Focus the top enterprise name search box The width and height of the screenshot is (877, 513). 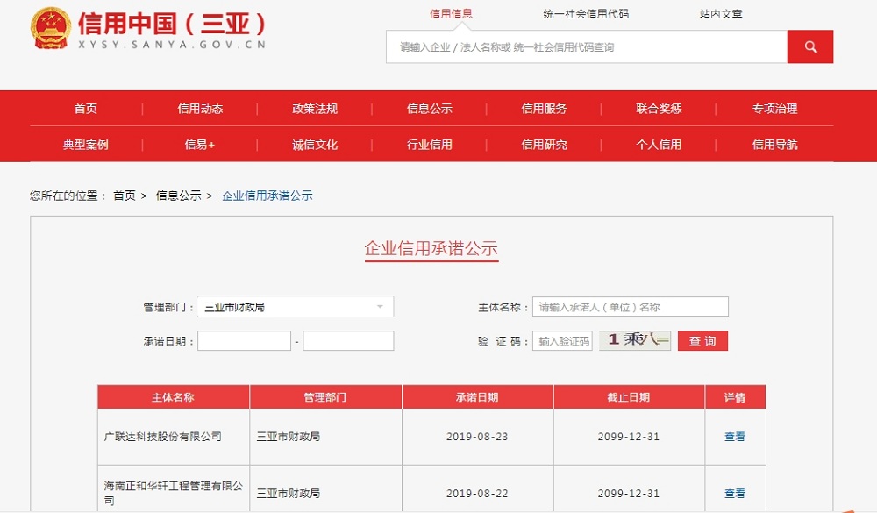point(587,47)
